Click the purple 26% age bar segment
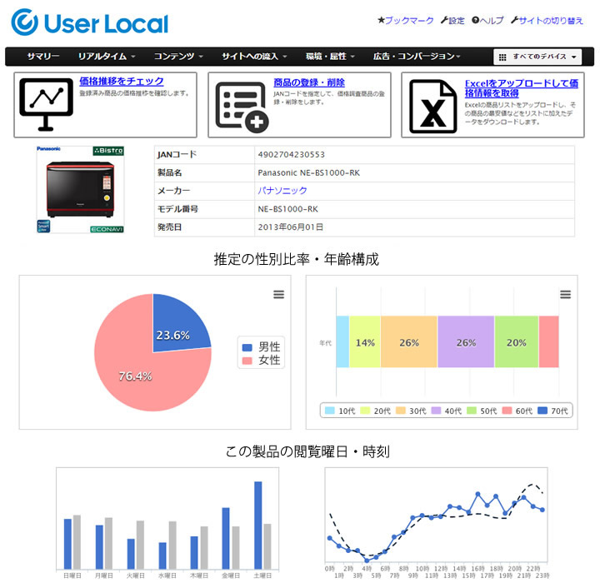The width and height of the screenshot is (600, 583). [466, 341]
